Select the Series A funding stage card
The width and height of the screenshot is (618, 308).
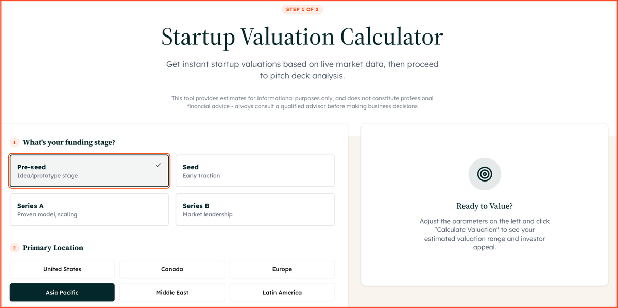[89, 209]
